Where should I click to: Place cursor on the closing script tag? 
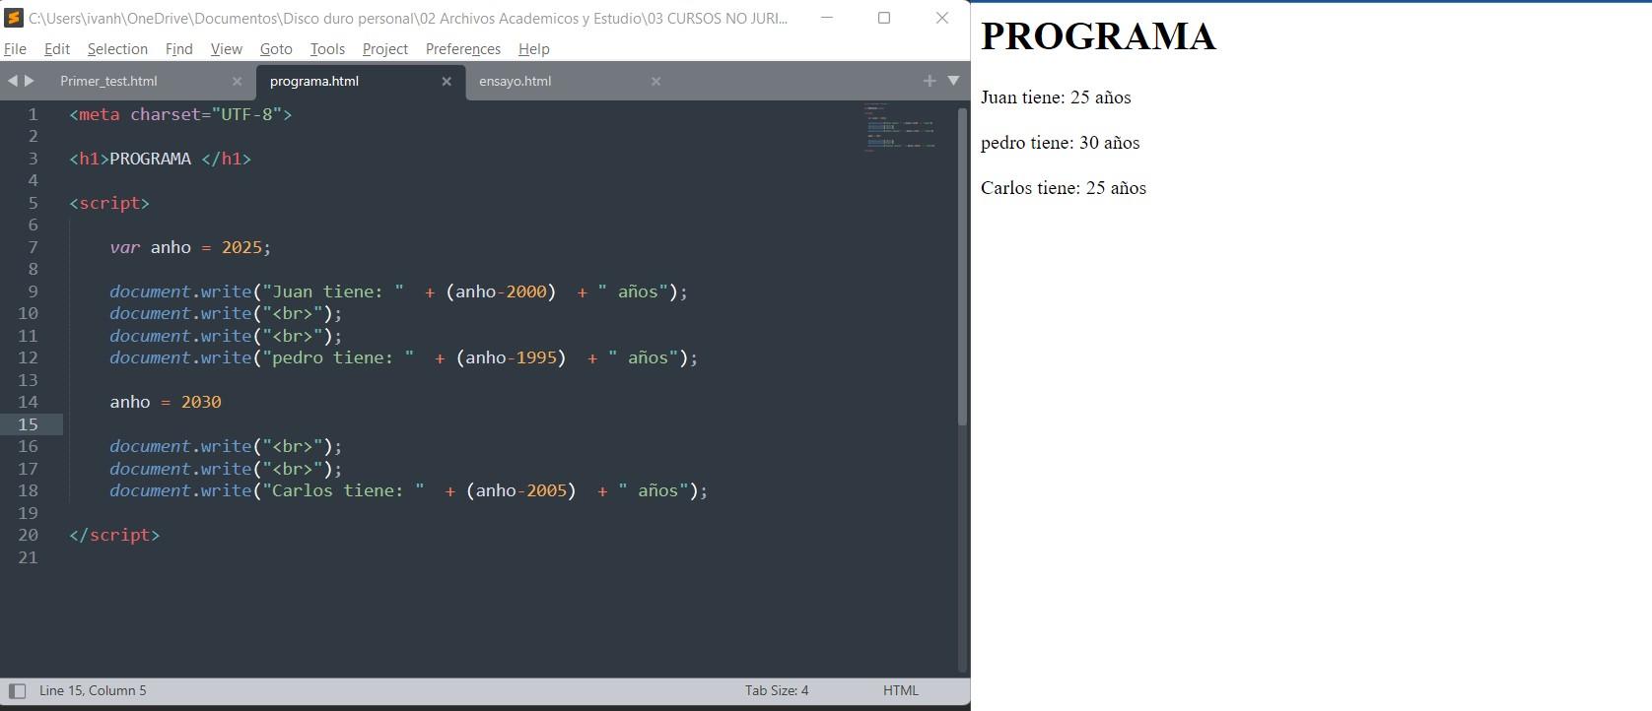(114, 535)
